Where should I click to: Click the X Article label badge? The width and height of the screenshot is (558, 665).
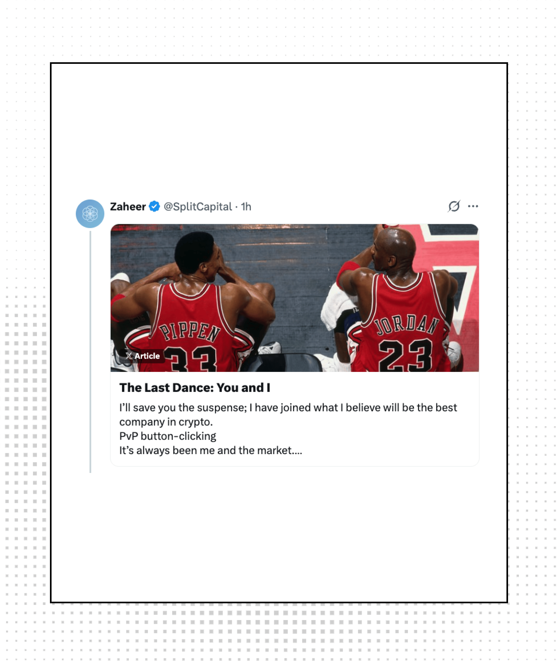142,356
